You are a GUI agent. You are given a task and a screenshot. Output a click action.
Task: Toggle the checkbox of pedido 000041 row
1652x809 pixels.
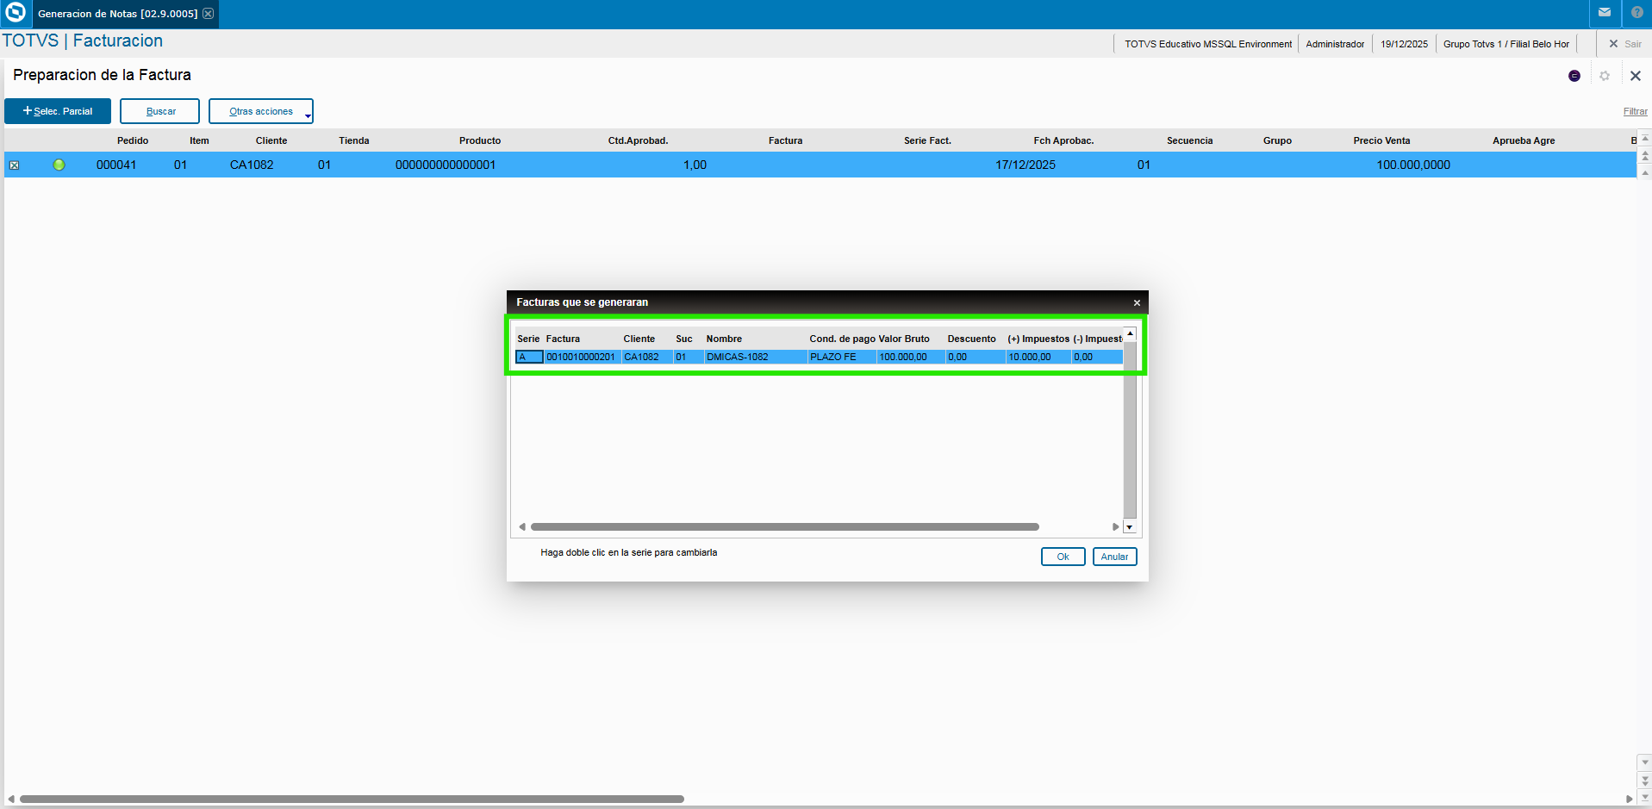coord(14,165)
